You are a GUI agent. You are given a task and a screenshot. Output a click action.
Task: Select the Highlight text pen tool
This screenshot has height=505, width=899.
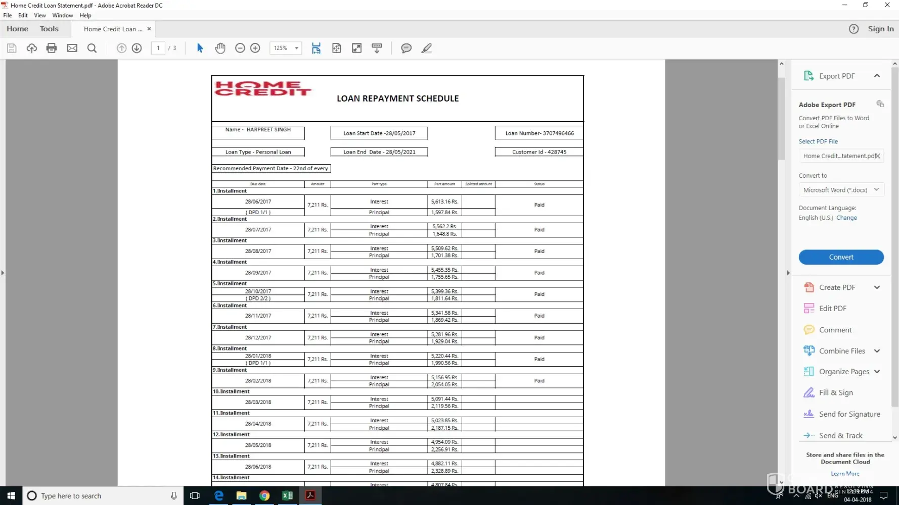426,48
